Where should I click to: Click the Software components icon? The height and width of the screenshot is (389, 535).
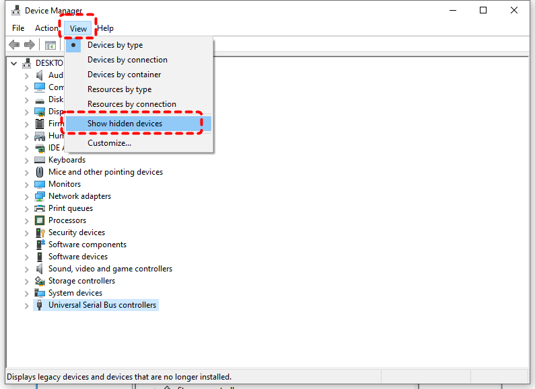tap(40, 245)
